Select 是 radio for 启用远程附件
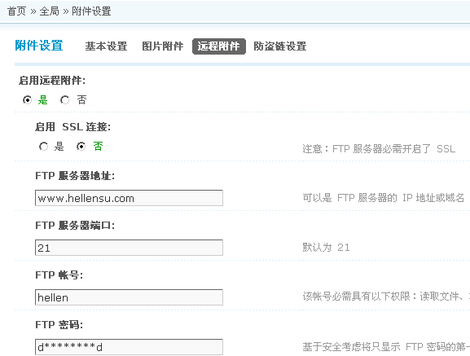This screenshot has height=356, width=470. pyautogui.click(x=27, y=99)
